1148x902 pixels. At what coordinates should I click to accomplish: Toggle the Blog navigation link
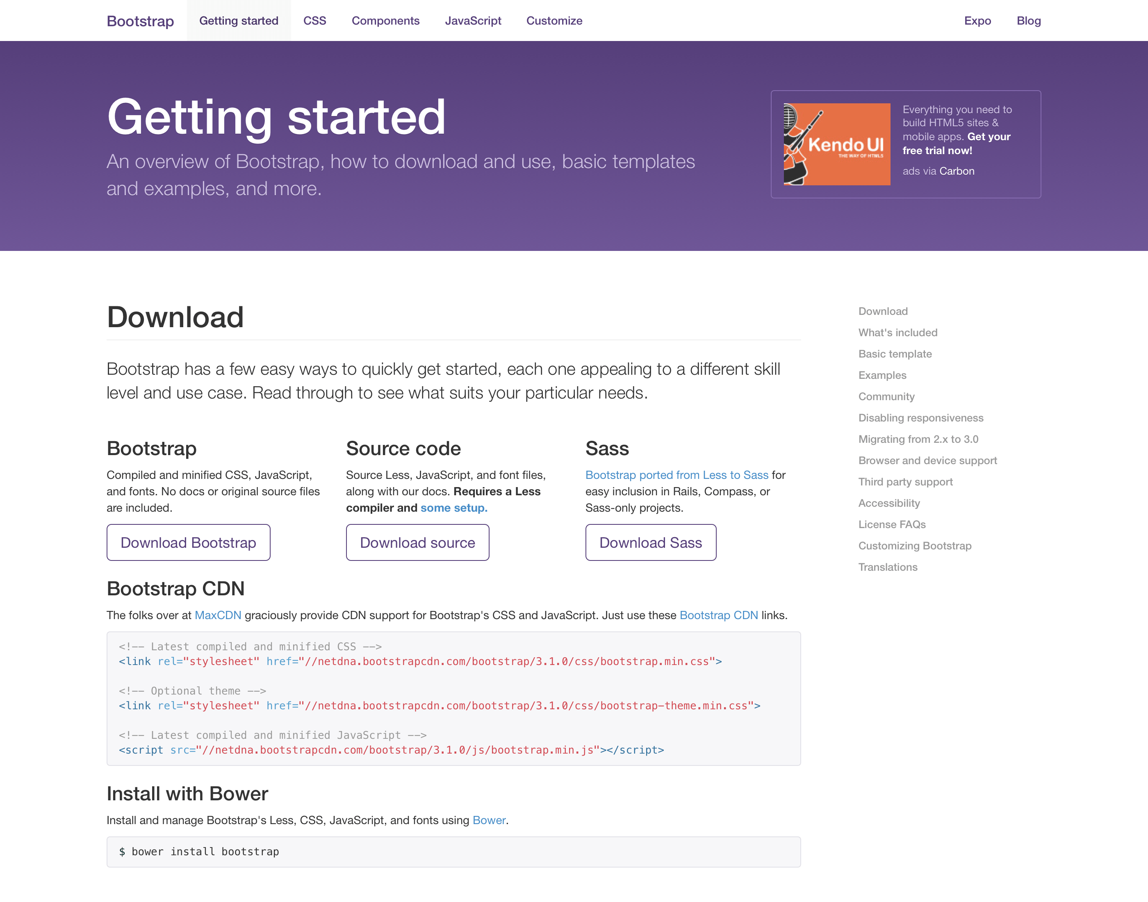click(1028, 20)
